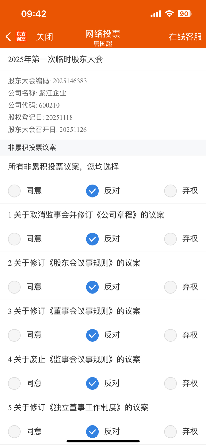Tap the 非累积投票议案 section header
206x447 pixels.
(32, 148)
